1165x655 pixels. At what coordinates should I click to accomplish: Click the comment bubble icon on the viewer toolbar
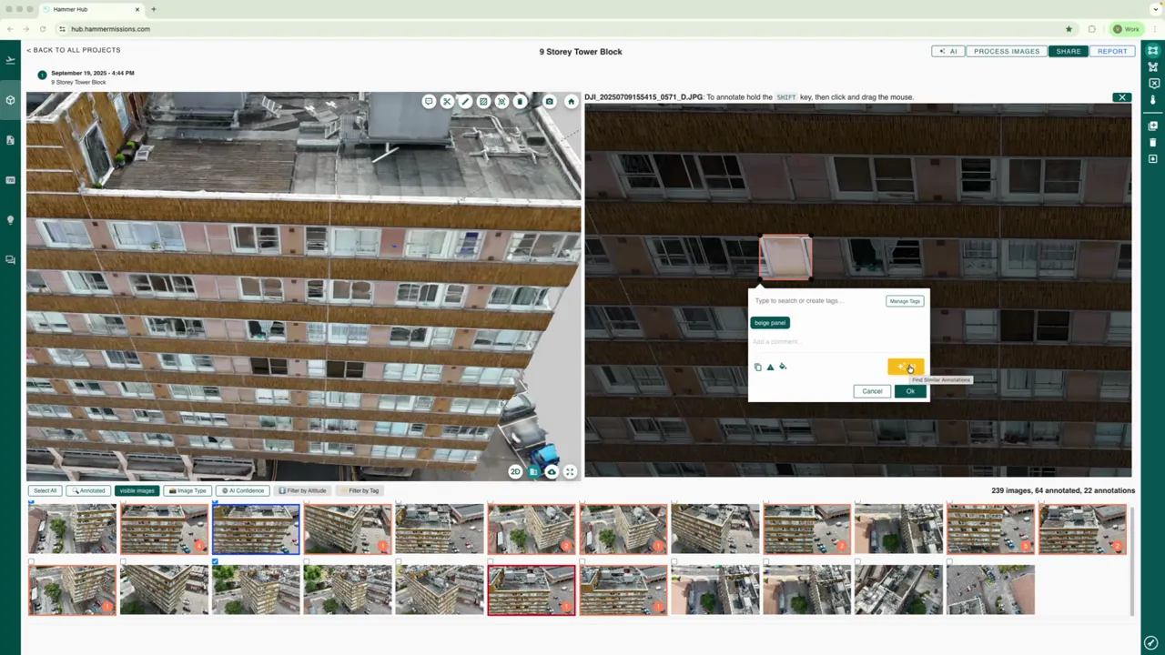(429, 101)
